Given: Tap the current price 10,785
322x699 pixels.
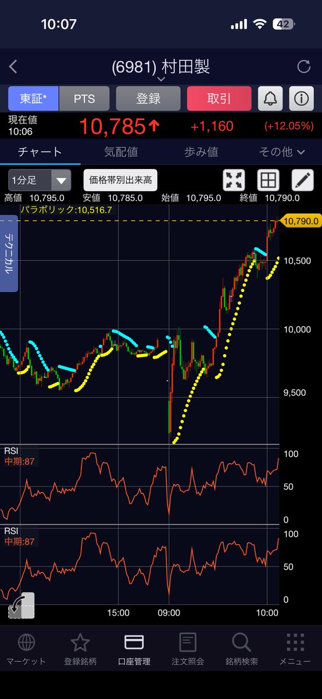Looking at the screenshot, I should [112, 126].
